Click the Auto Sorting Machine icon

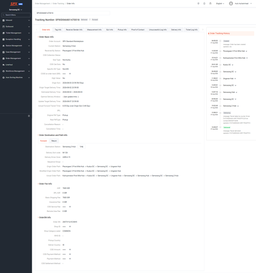click(3, 78)
